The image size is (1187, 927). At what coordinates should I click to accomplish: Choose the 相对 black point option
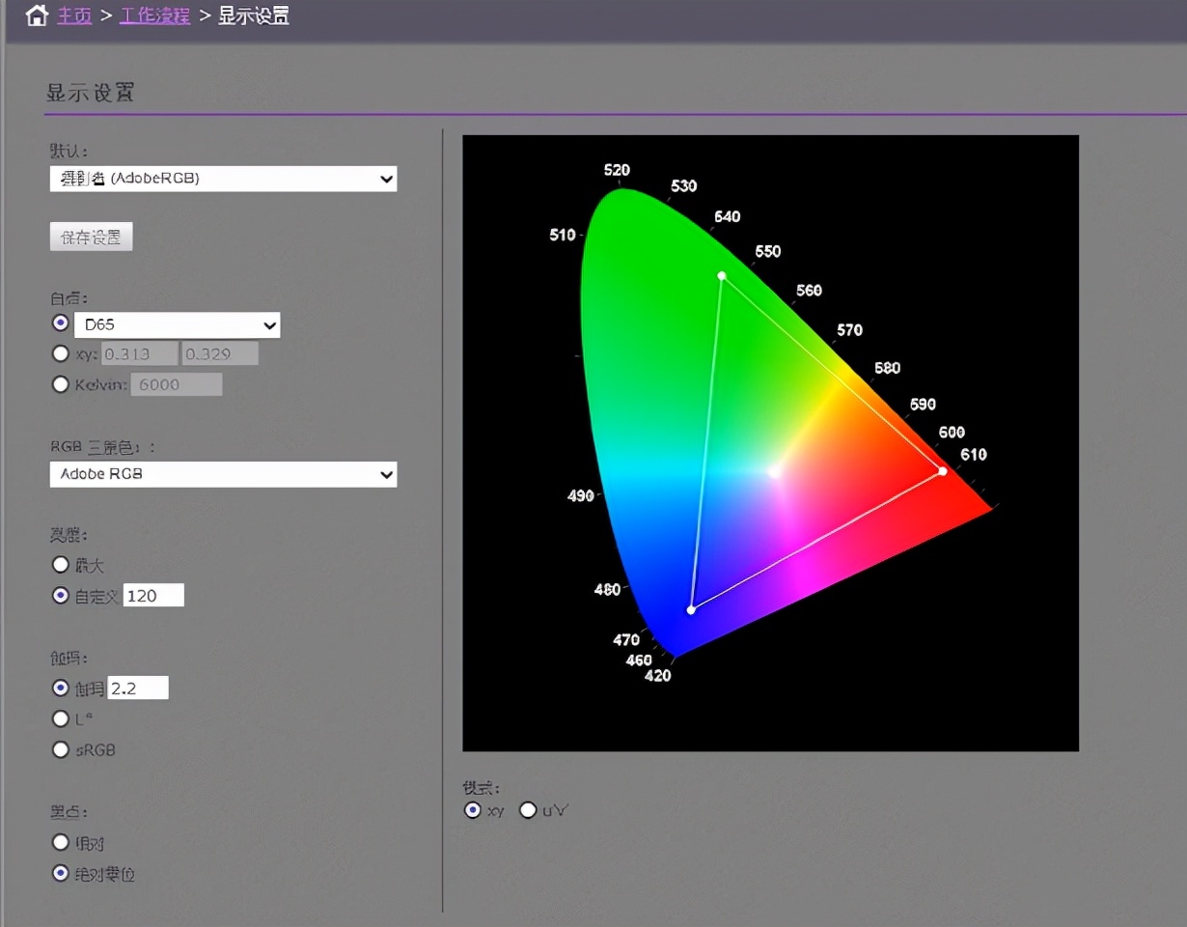click(61, 843)
